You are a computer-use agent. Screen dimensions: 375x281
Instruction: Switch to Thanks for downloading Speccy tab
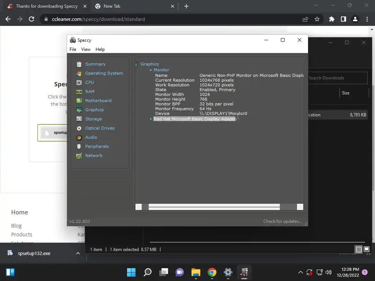click(47, 6)
